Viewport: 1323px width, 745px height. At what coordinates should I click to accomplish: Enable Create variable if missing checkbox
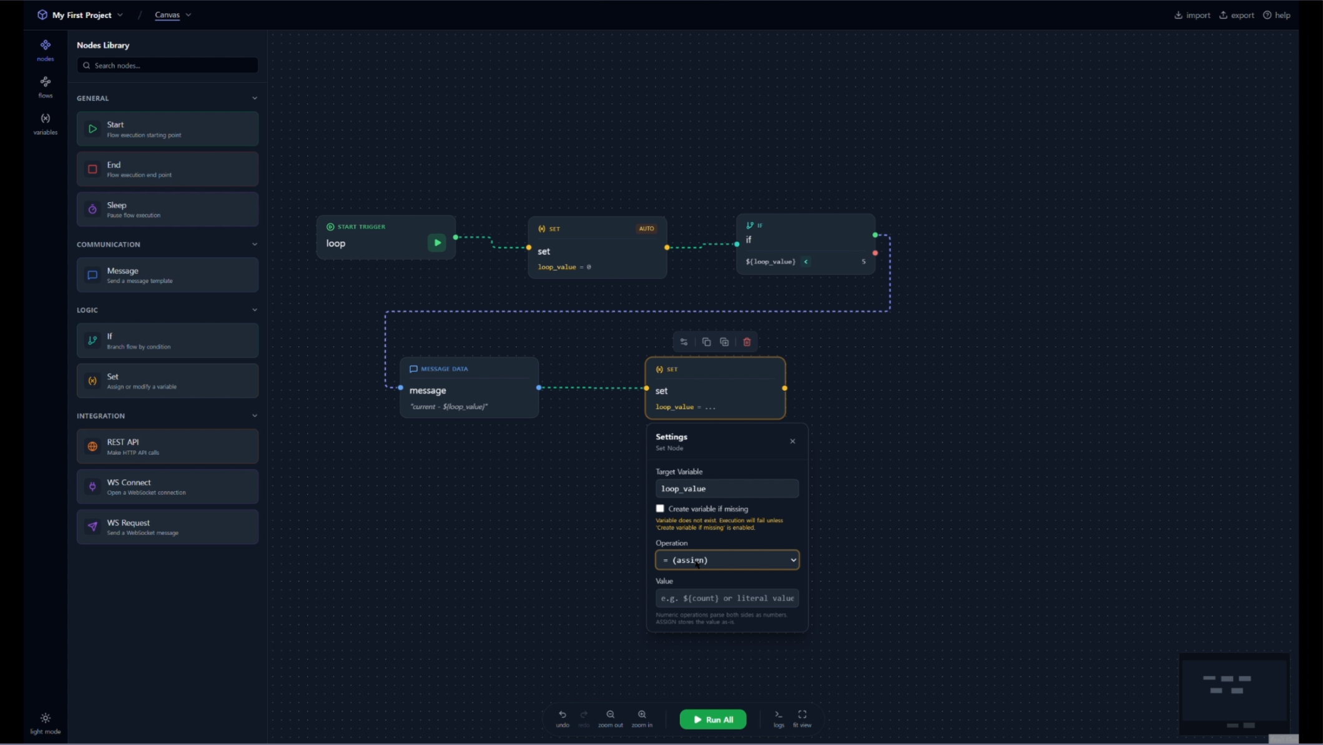point(660,509)
